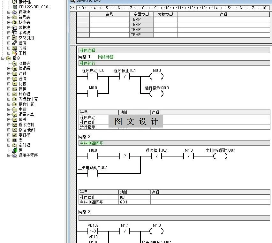
Task: Click the 网络 3 label
Action: click(x=84, y=212)
